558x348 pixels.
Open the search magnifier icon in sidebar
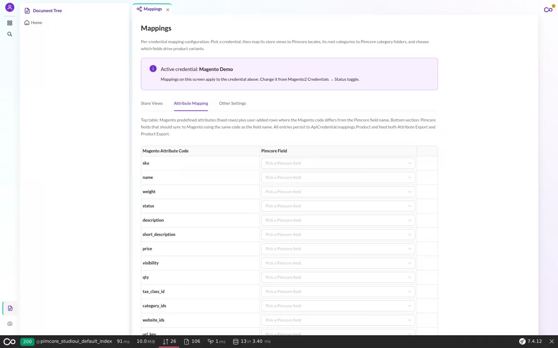coord(10,34)
